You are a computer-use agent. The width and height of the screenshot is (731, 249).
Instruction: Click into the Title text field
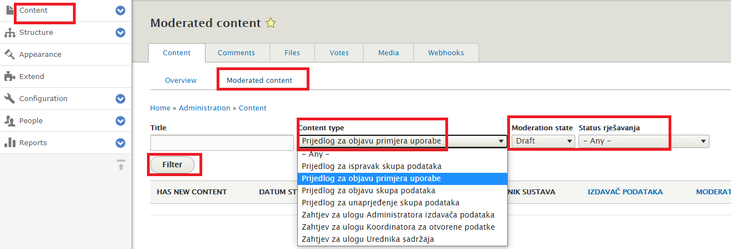click(x=222, y=142)
